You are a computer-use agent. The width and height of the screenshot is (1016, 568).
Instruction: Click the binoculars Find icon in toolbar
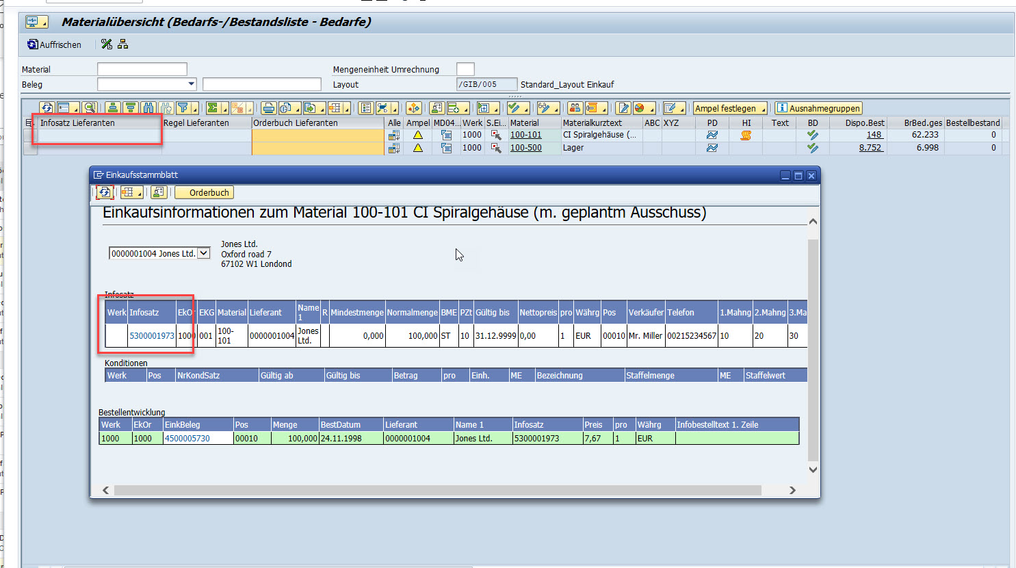point(148,108)
